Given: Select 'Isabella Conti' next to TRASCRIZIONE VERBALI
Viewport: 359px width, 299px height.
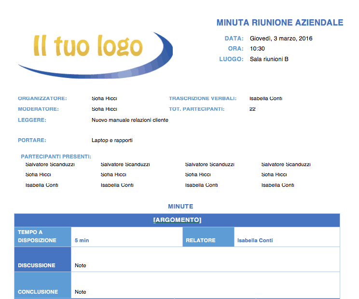Looking at the screenshot, I should click(x=265, y=98).
